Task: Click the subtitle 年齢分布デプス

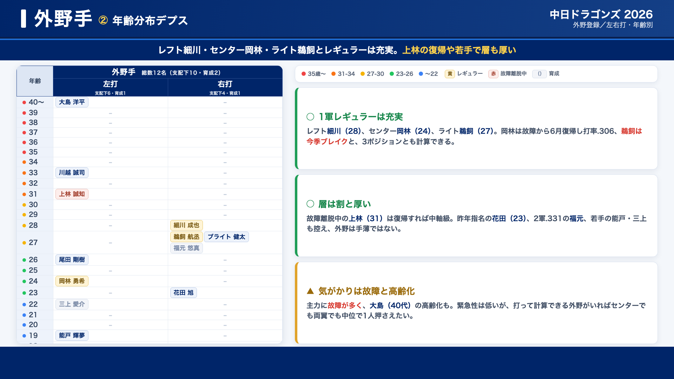Action: [150, 21]
